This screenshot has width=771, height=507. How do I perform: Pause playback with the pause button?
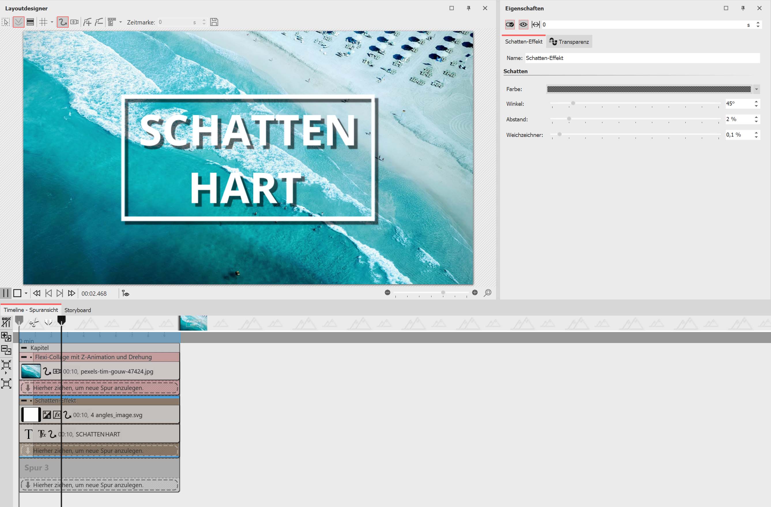[5, 293]
